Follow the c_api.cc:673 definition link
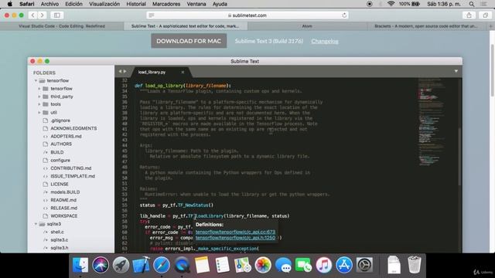Image resolution: width=495 pixels, height=278 pixels. tap(235, 232)
